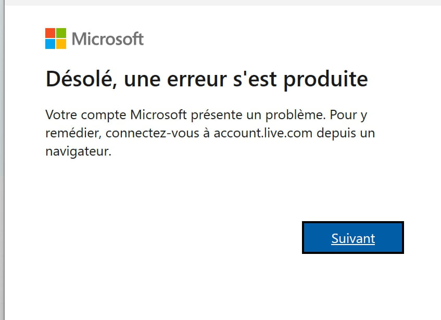Click the green square of the Microsoft logo
This screenshot has height=320, width=441.
(61, 33)
